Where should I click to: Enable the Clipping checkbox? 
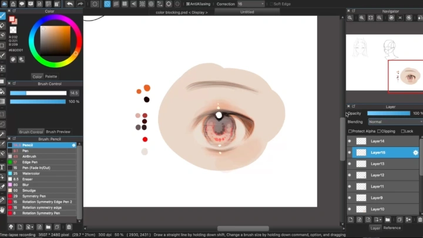[379, 131]
